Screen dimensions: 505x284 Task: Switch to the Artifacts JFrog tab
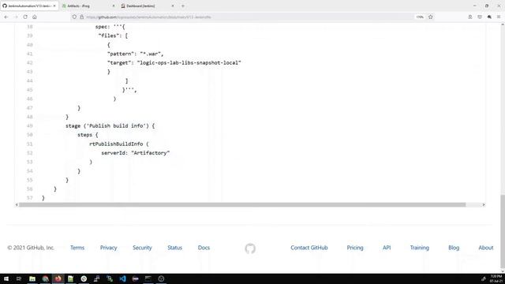(x=88, y=6)
